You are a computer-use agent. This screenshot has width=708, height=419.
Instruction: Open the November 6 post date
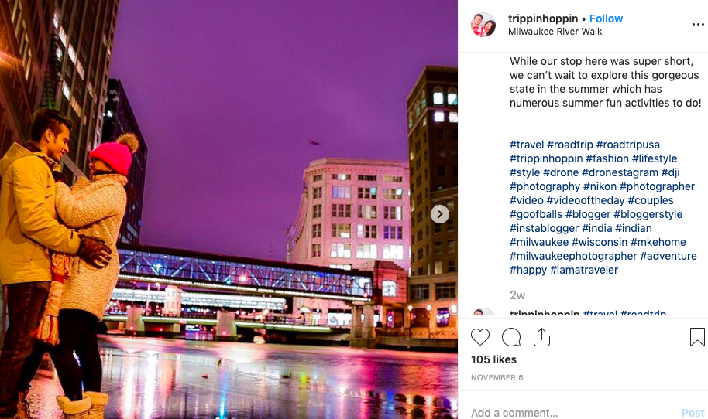497,377
